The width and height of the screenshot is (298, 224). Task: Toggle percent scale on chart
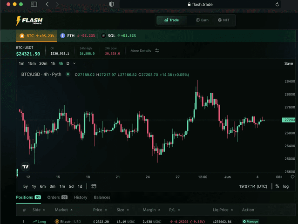point(278,186)
